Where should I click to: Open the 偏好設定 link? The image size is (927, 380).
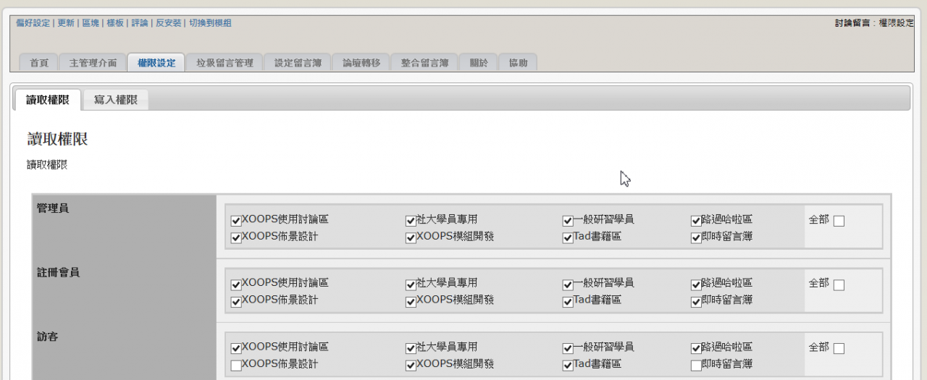pos(33,23)
